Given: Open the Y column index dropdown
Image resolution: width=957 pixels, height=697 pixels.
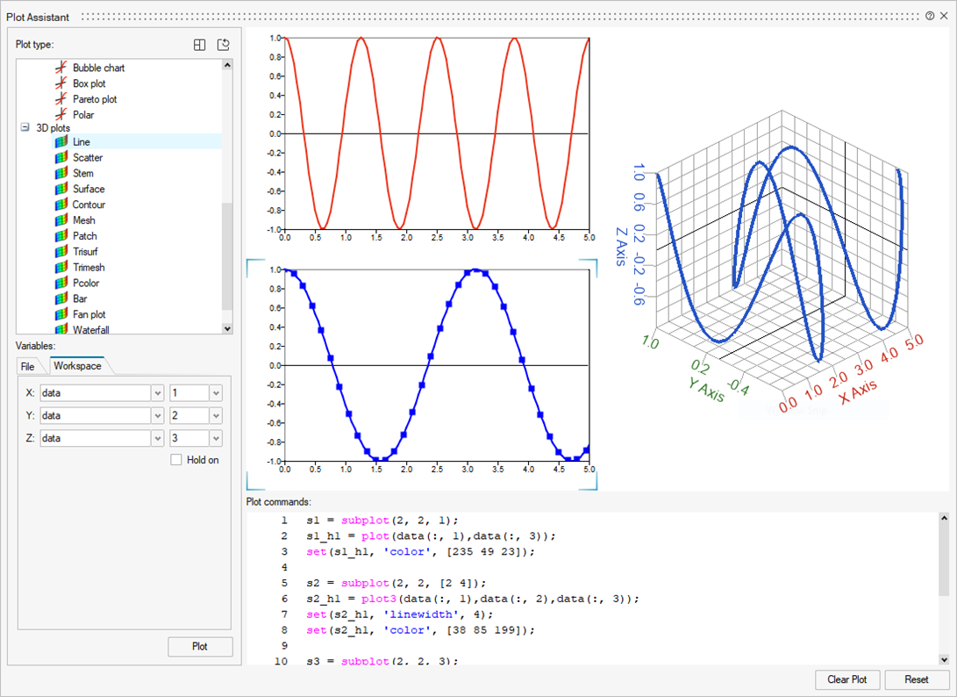Looking at the screenshot, I should (x=216, y=416).
